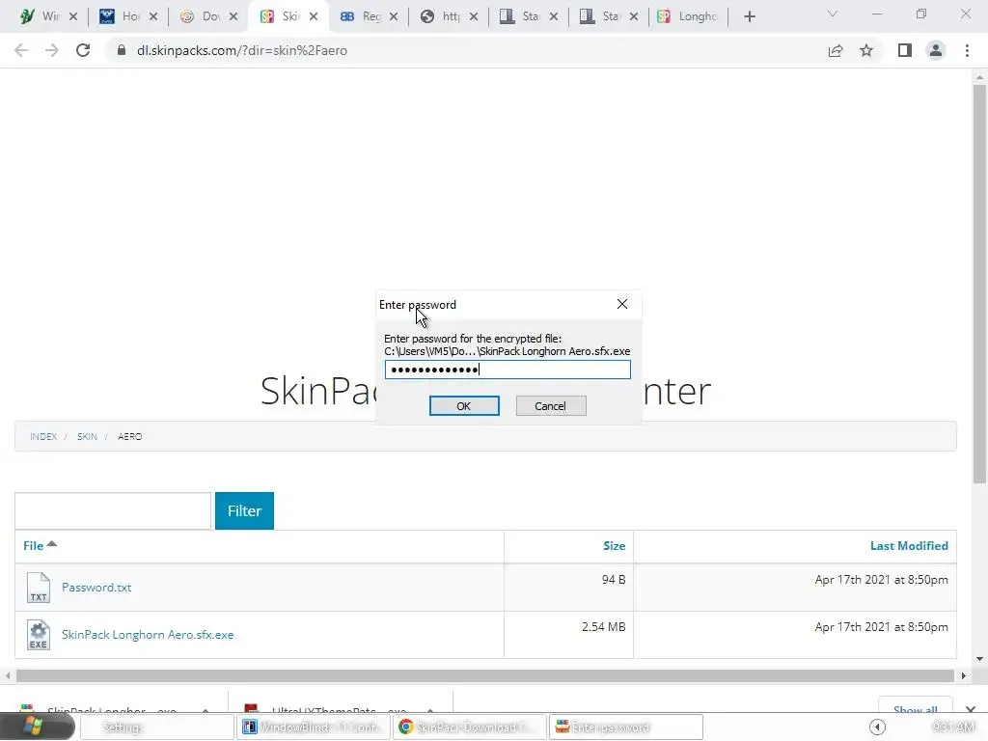Click the horizontal page scrollbar thumb
The width and height of the screenshot is (988, 741).
pyautogui.click(x=485, y=675)
